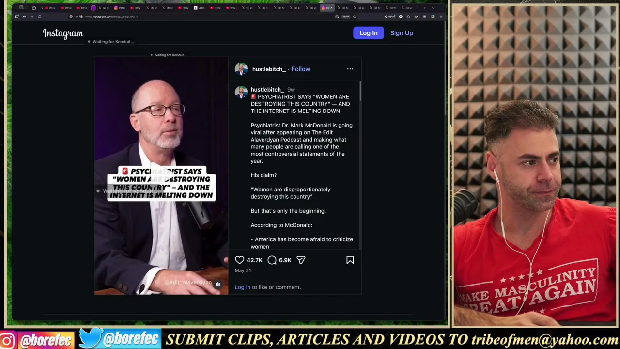Viewport: 620px width, 349px height.
Task: Open comments via the speech bubble icon
Action: 272,260
